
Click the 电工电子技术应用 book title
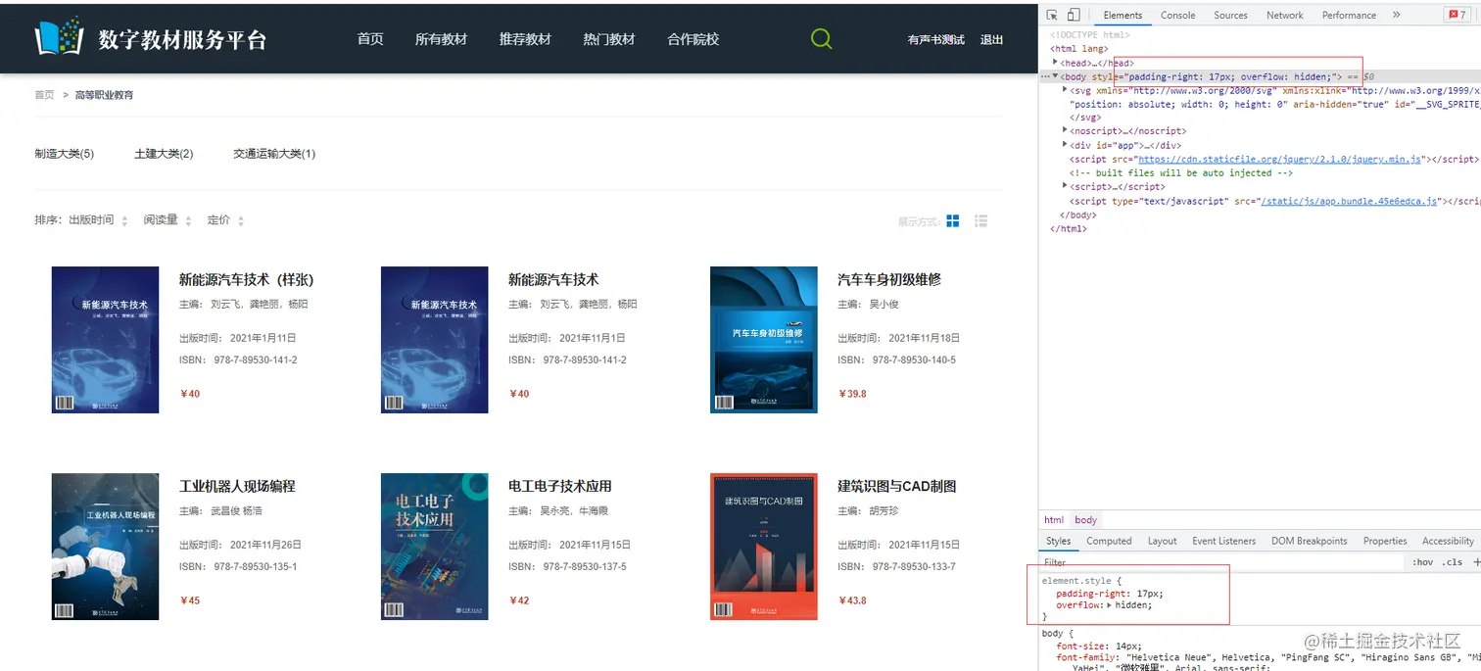[560, 486]
